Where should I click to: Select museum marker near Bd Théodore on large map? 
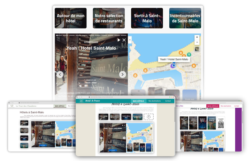coord(194,66)
